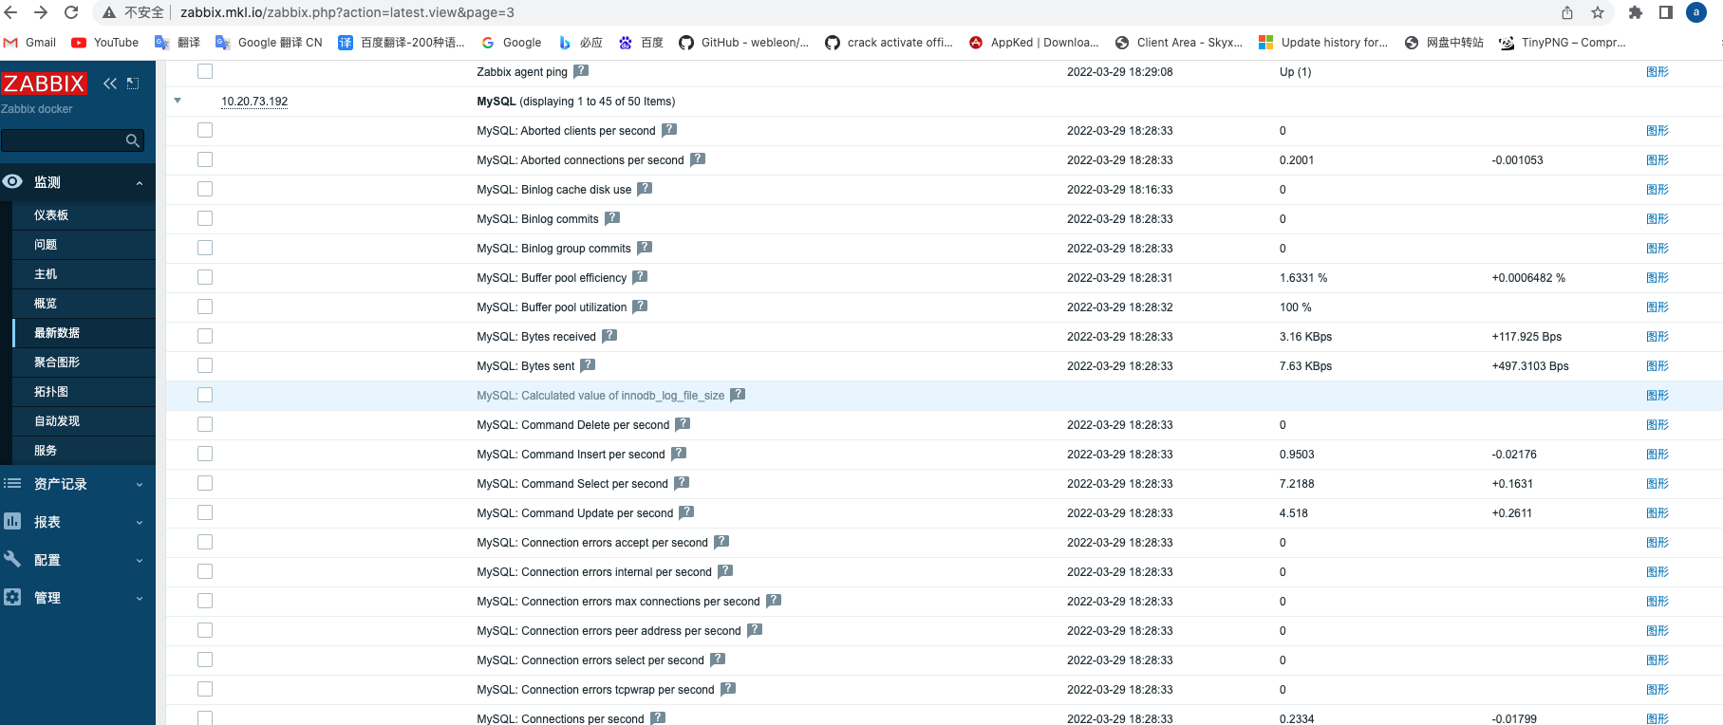Screen dimensions: 1723x725
Task: Open the YouTube bookmark
Action: coord(105,43)
